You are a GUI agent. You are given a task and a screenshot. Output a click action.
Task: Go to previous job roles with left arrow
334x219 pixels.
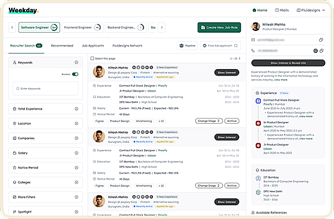click(12, 27)
